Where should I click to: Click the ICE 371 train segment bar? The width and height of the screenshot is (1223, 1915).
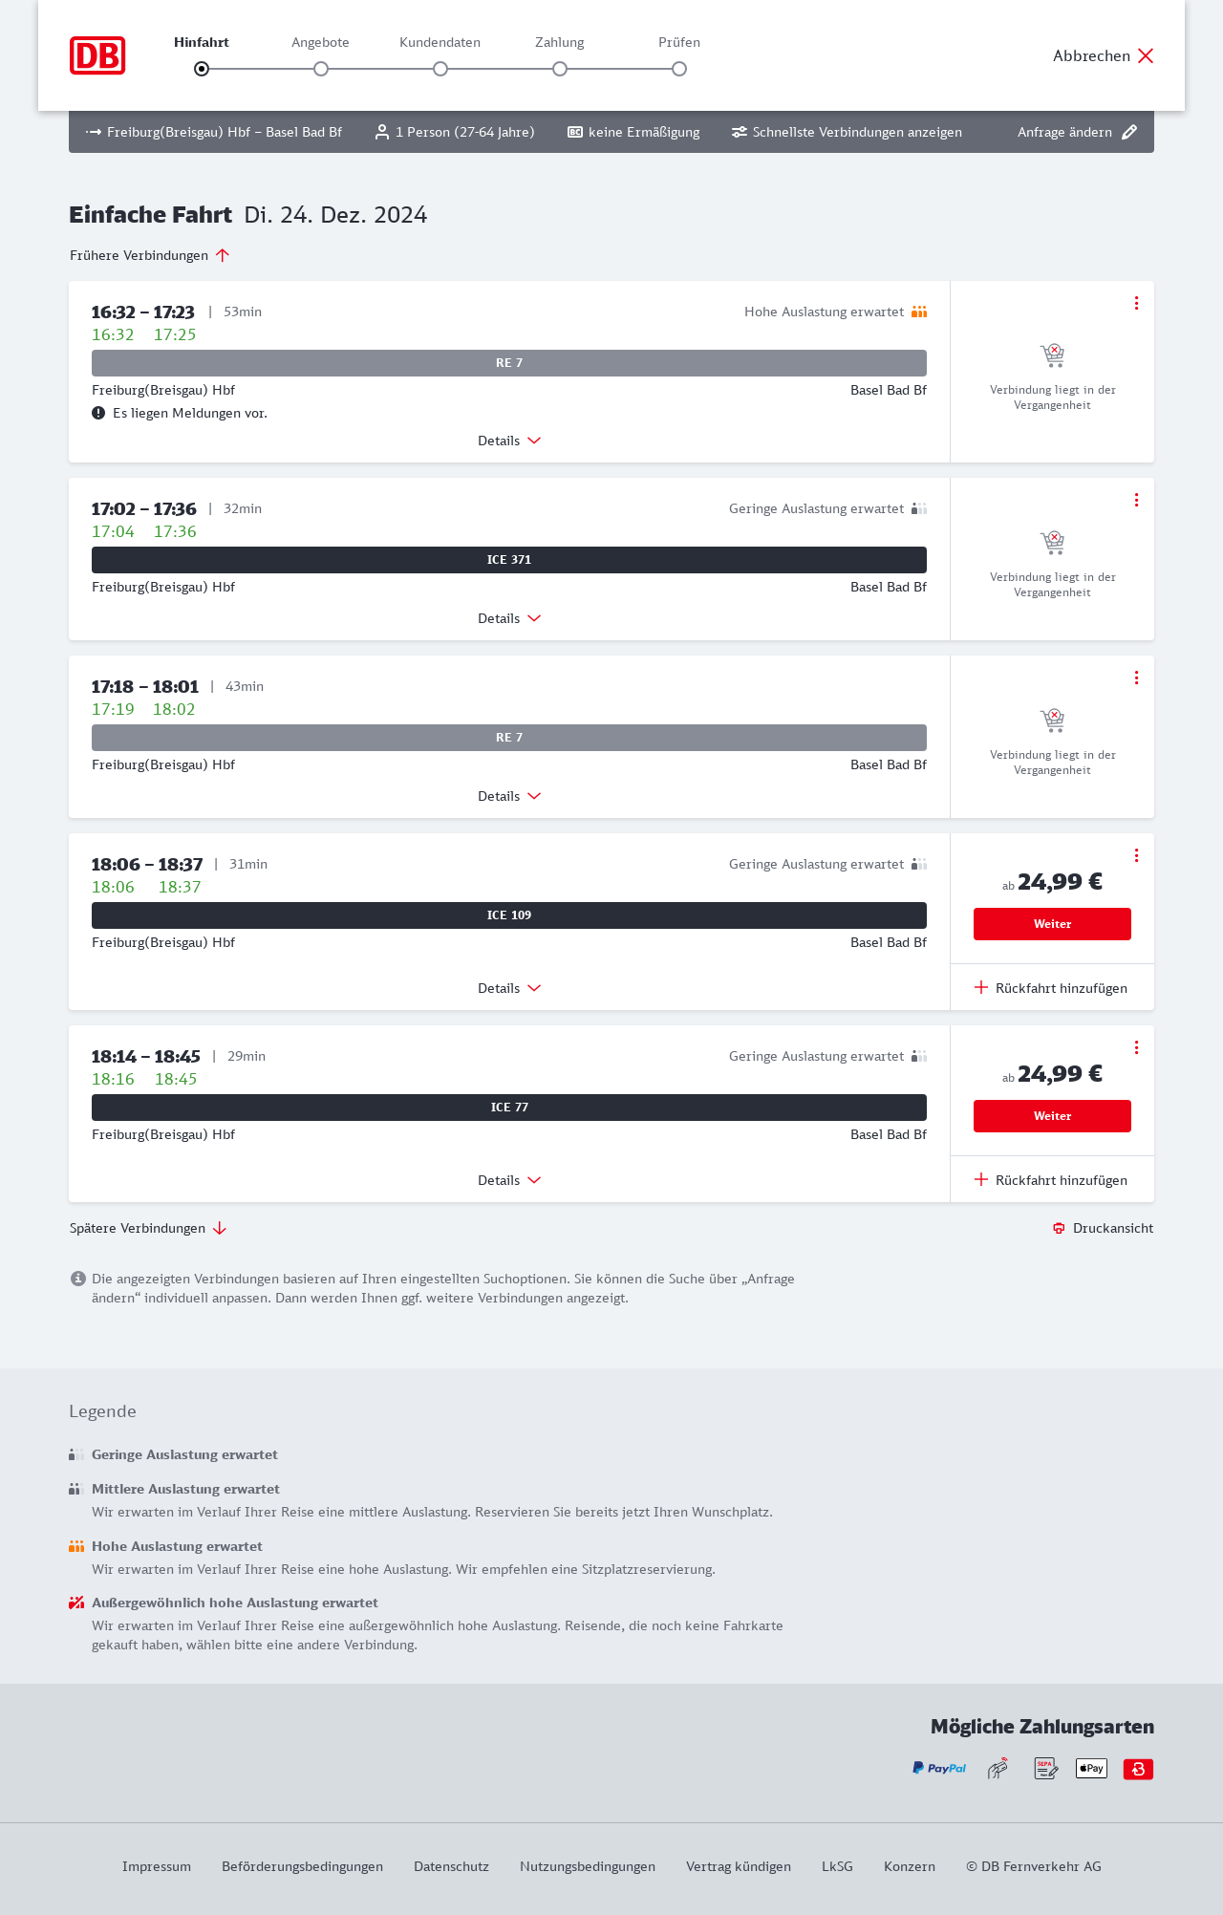[x=509, y=560]
